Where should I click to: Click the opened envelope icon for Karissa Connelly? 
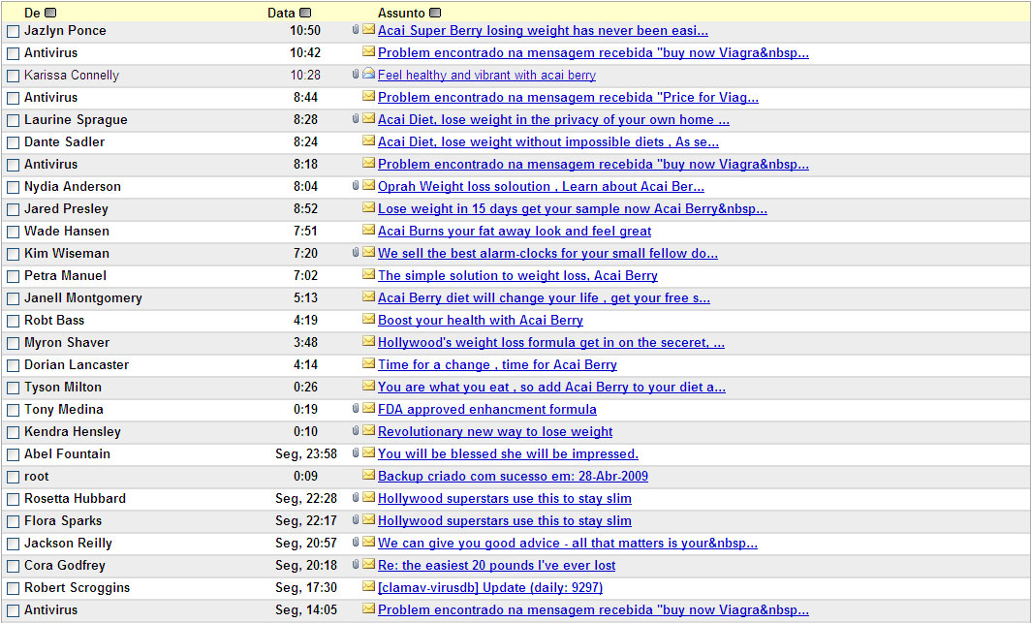click(368, 75)
